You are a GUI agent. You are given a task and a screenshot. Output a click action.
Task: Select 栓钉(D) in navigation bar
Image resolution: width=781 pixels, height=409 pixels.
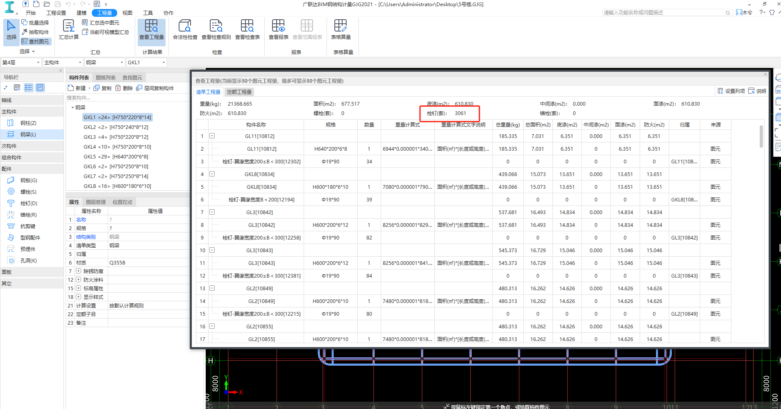[x=28, y=203]
